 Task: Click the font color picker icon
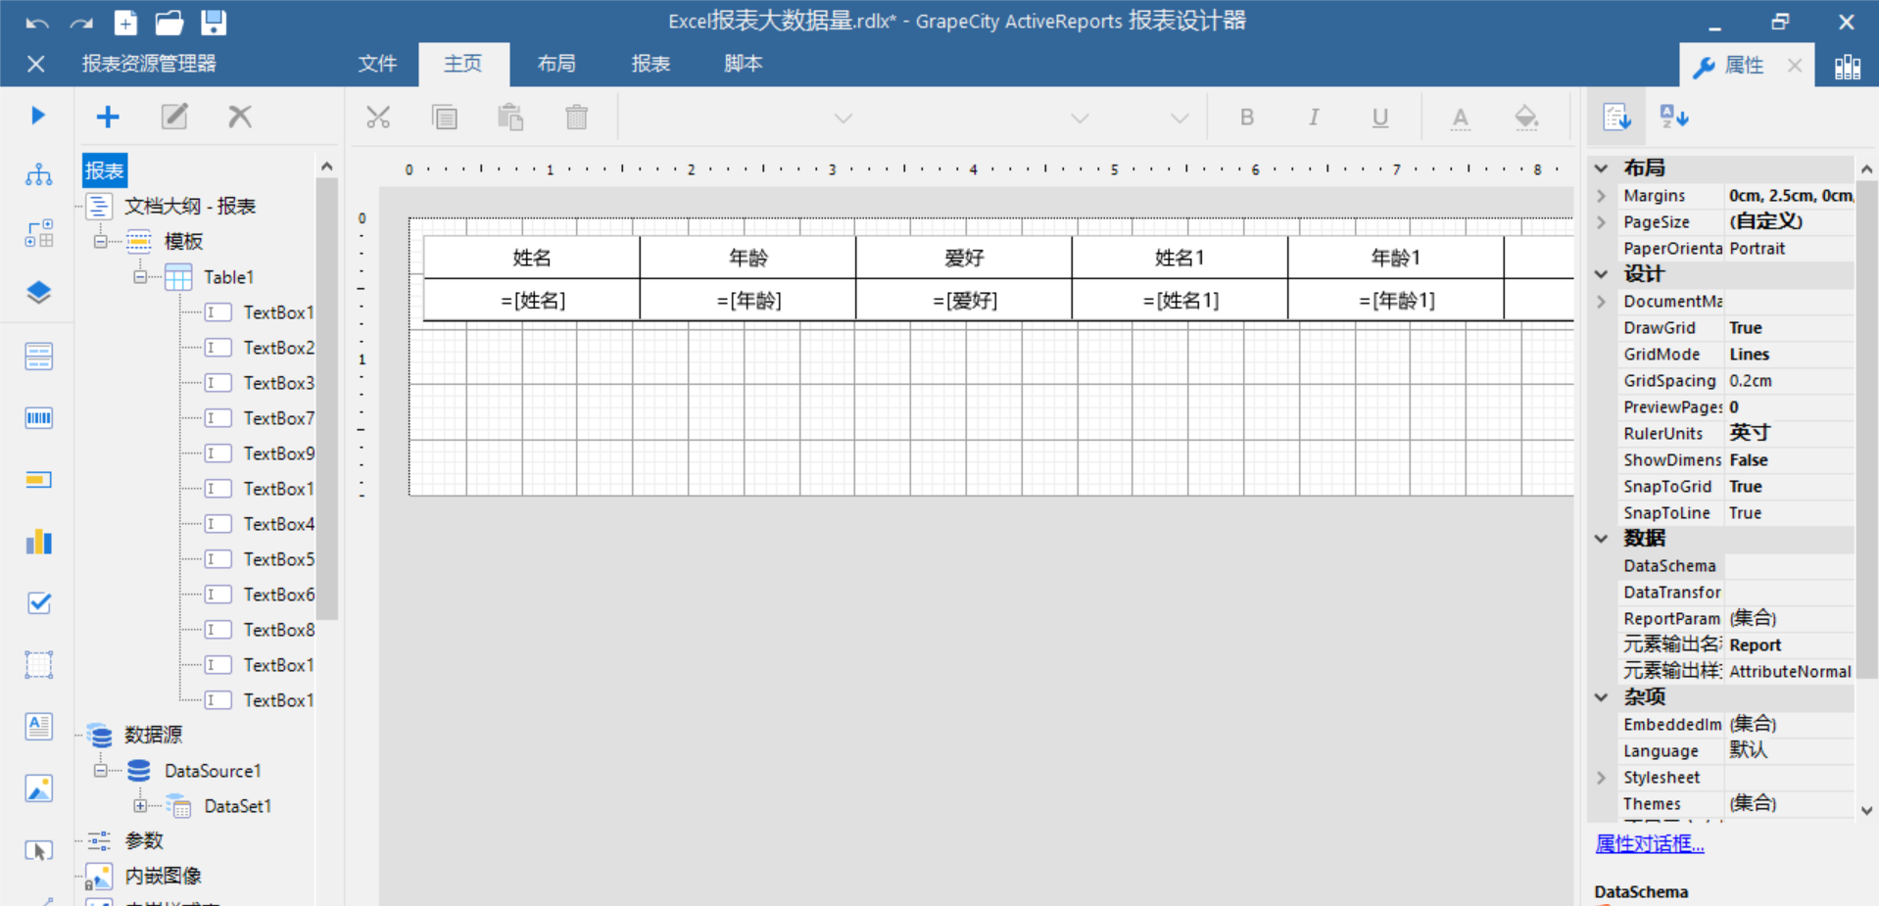pyautogui.click(x=1460, y=117)
